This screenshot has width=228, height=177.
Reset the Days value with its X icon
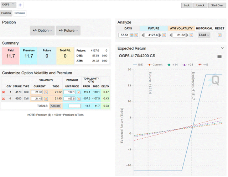136,35
